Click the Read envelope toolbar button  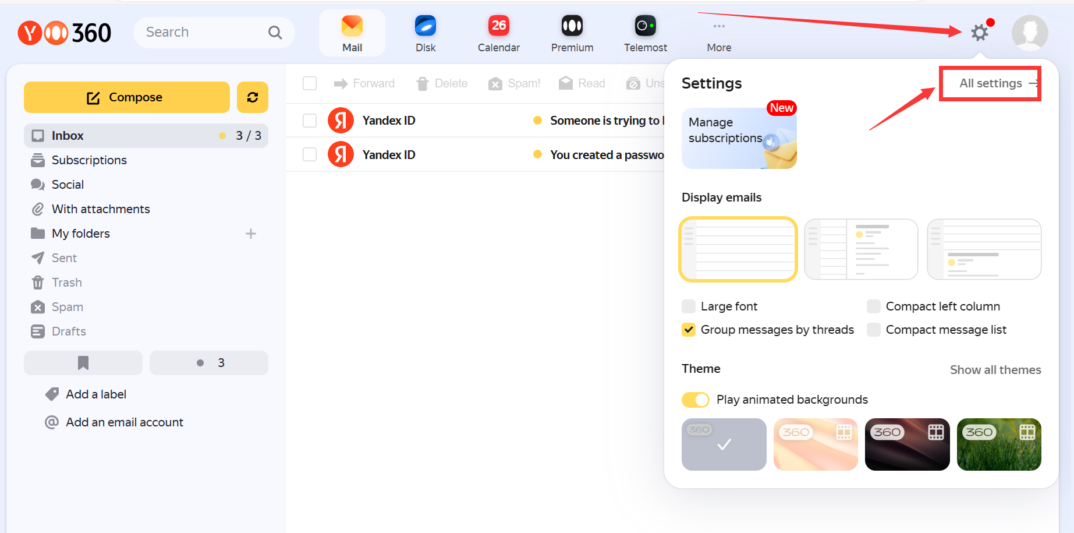582,84
